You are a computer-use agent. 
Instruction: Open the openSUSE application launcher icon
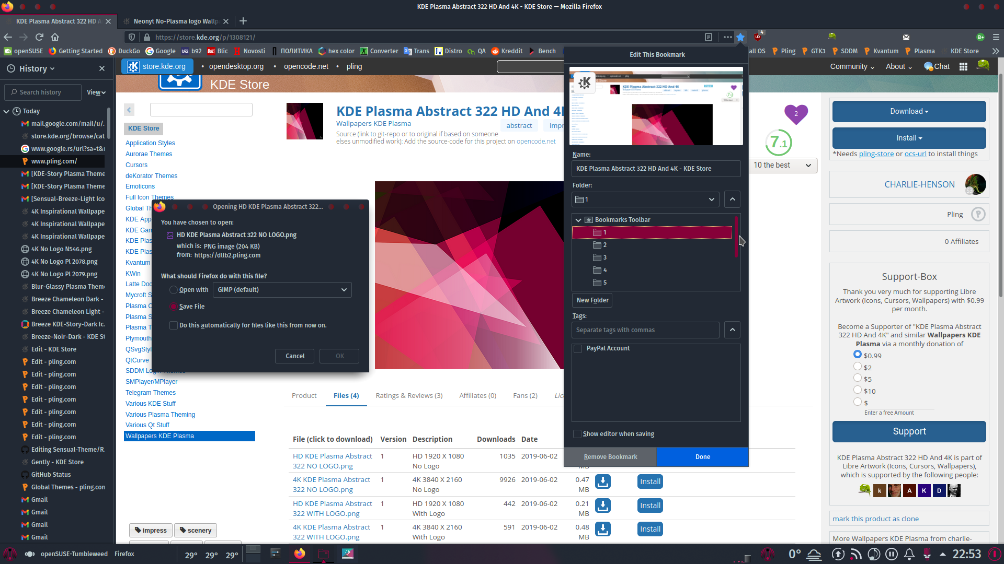pos(10,554)
